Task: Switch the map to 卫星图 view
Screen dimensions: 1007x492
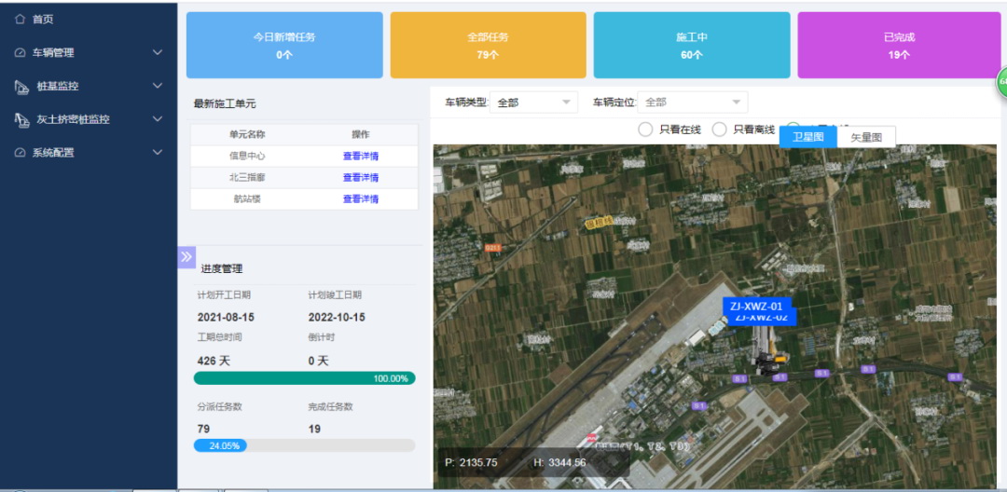Action: coord(807,137)
